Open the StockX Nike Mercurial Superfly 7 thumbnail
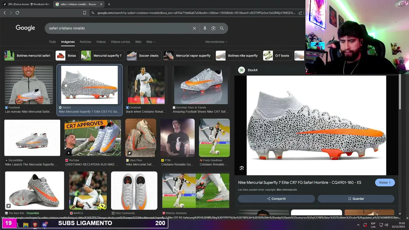This screenshot has width=409, height=230. [x=89, y=85]
